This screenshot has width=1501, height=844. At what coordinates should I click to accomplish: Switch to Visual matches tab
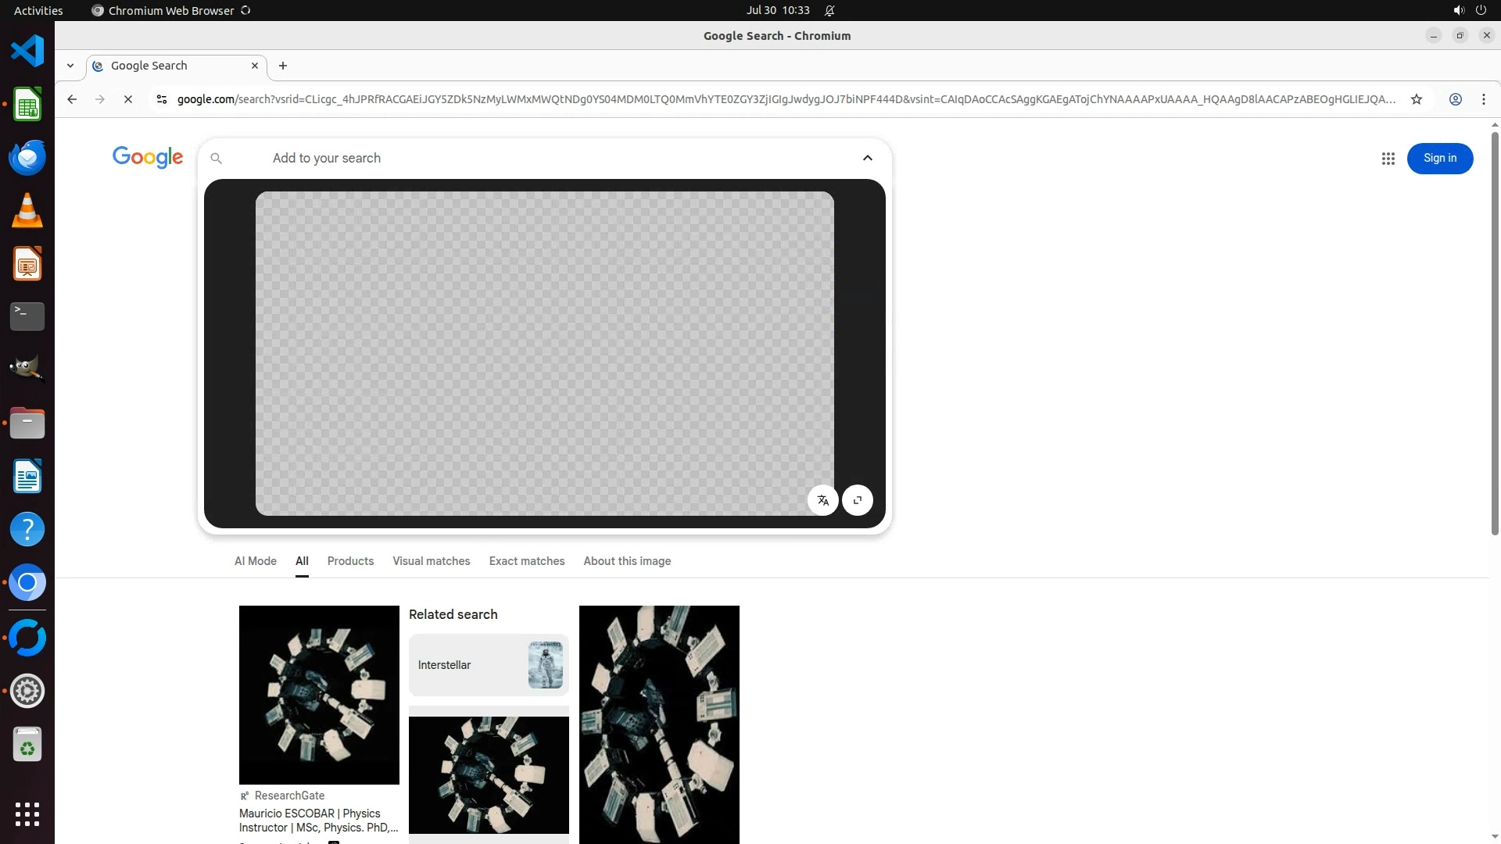431,561
